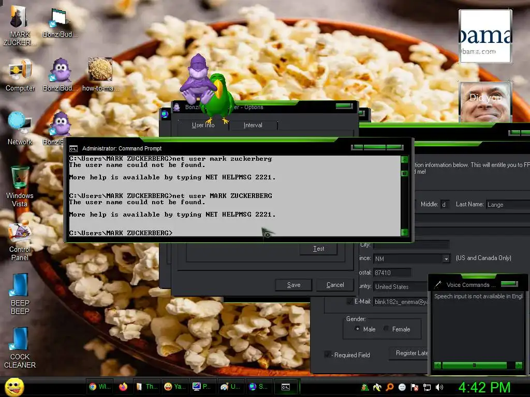Image resolution: width=530 pixels, height=397 pixels.
Task: Click the City input field
Action: [411, 245]
